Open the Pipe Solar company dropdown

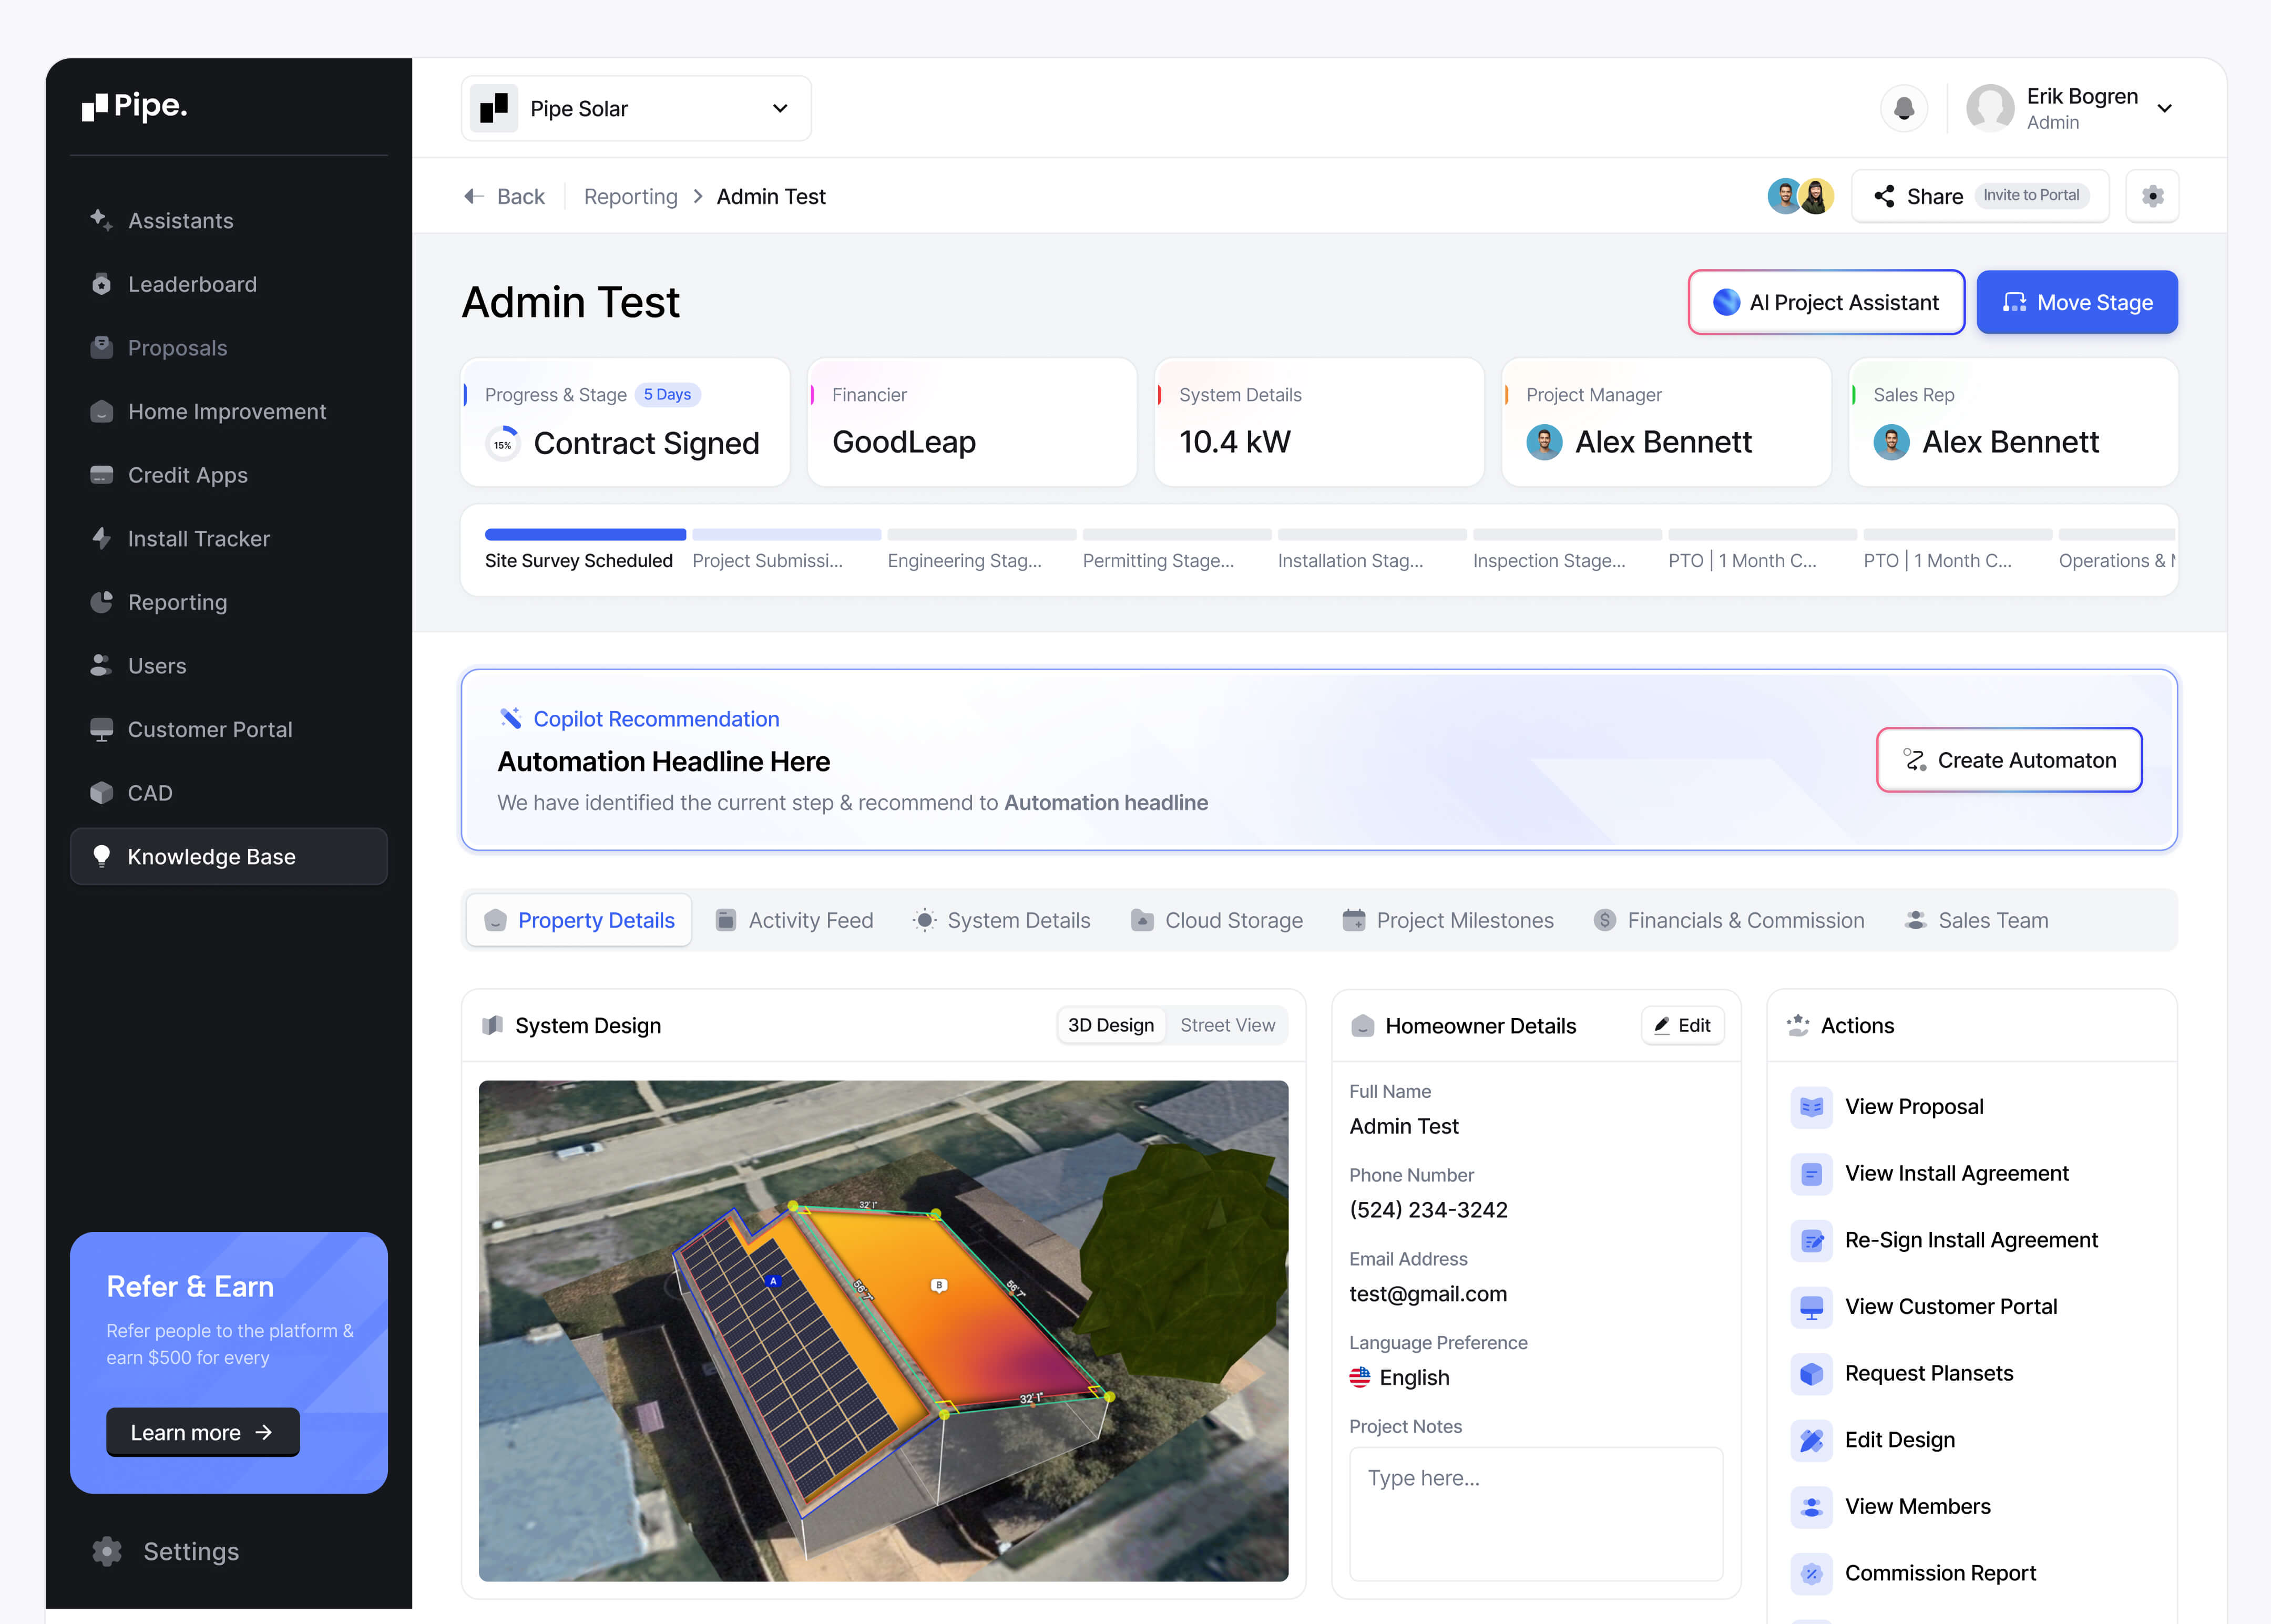point(636,108)
